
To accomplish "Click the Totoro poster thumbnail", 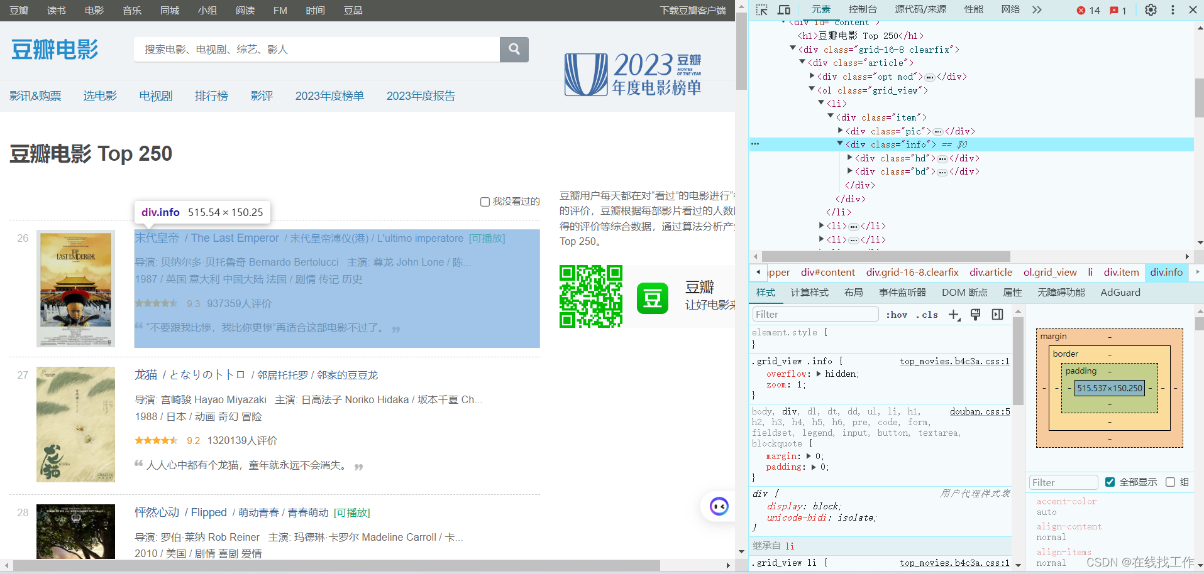I will [x=76, y=425].
